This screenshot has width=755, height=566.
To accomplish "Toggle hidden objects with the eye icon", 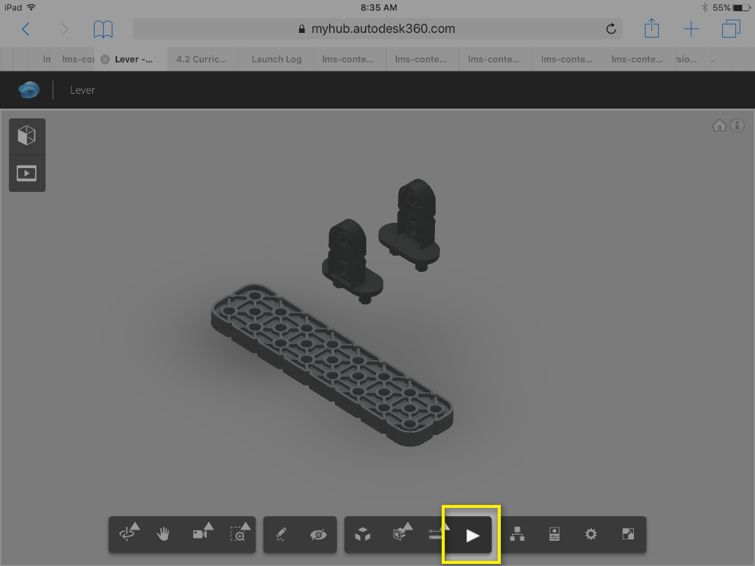I will (319, 534).
